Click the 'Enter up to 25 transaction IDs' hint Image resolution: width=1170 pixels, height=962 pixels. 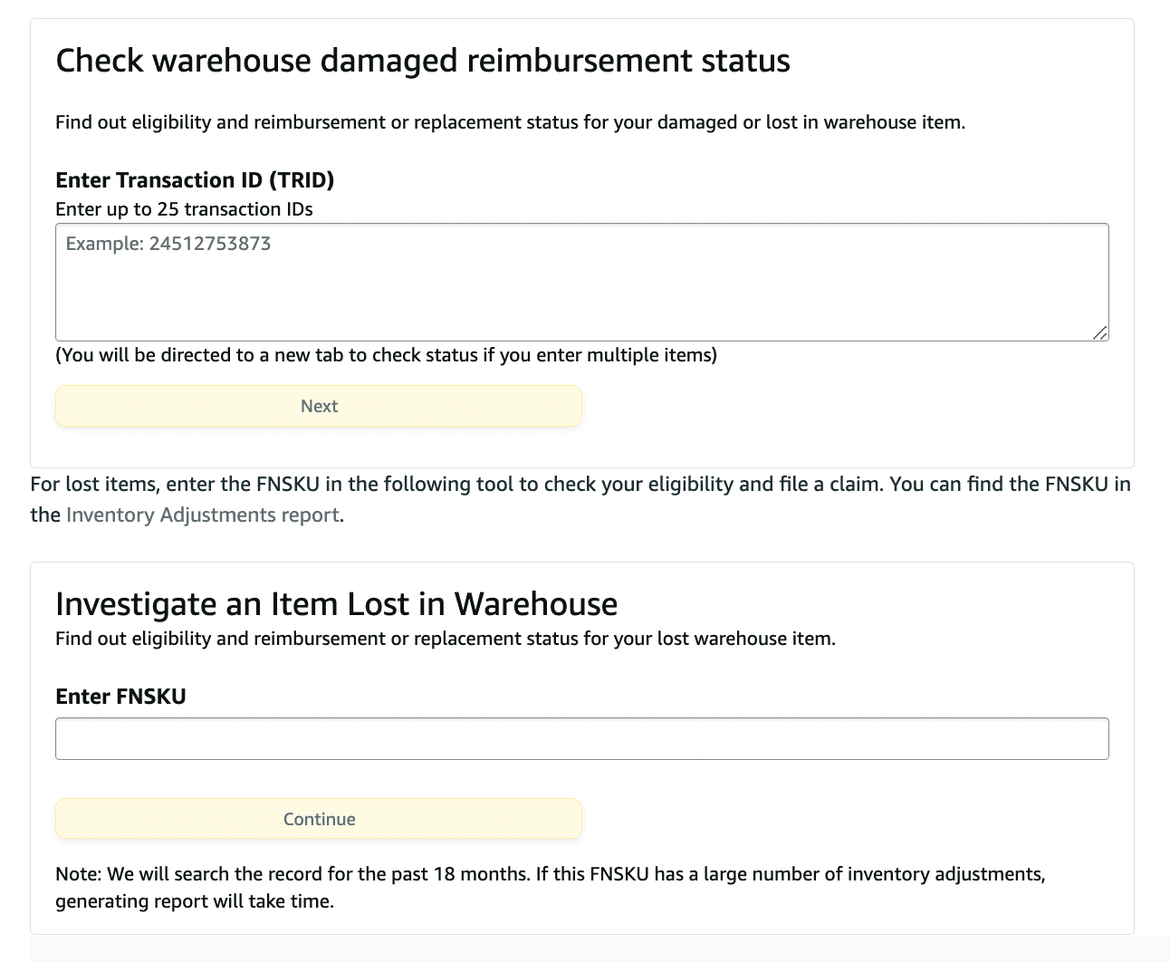pos(184,209)
